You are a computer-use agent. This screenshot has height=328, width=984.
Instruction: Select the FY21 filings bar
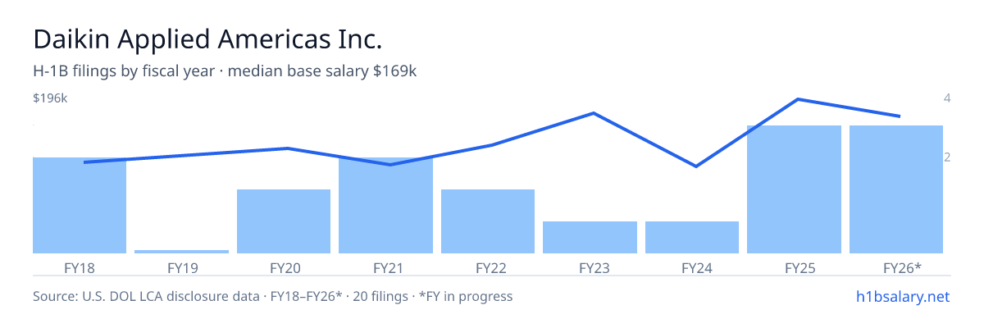385,205
